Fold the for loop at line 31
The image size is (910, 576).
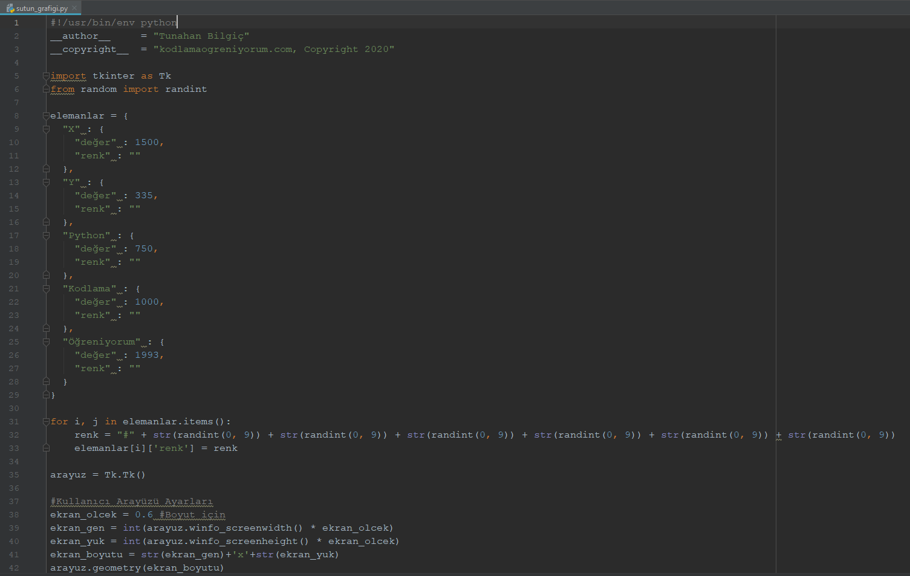point(46,422)
